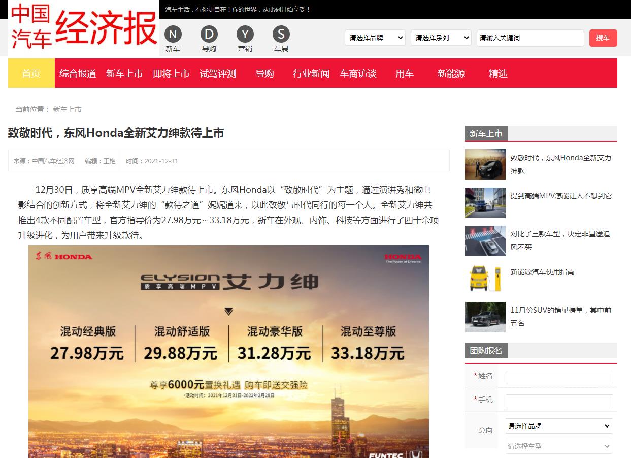Open the 新能源 navigation item

(x=451, y=73)
